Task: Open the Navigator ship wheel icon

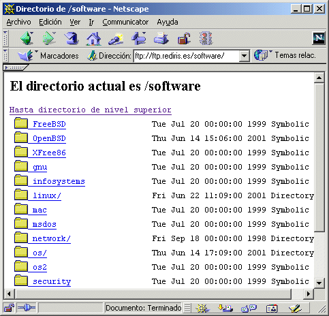Action: tap(202, 308)
